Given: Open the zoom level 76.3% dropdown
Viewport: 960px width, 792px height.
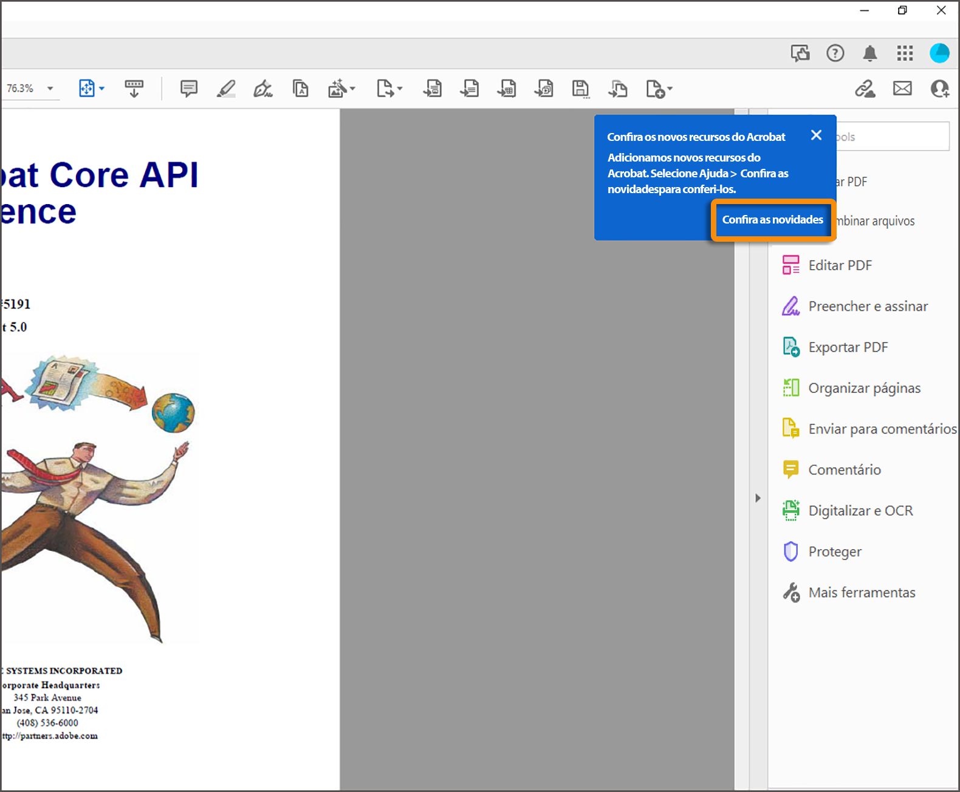Looking at the screenshot, I should (x=50, y=89).
